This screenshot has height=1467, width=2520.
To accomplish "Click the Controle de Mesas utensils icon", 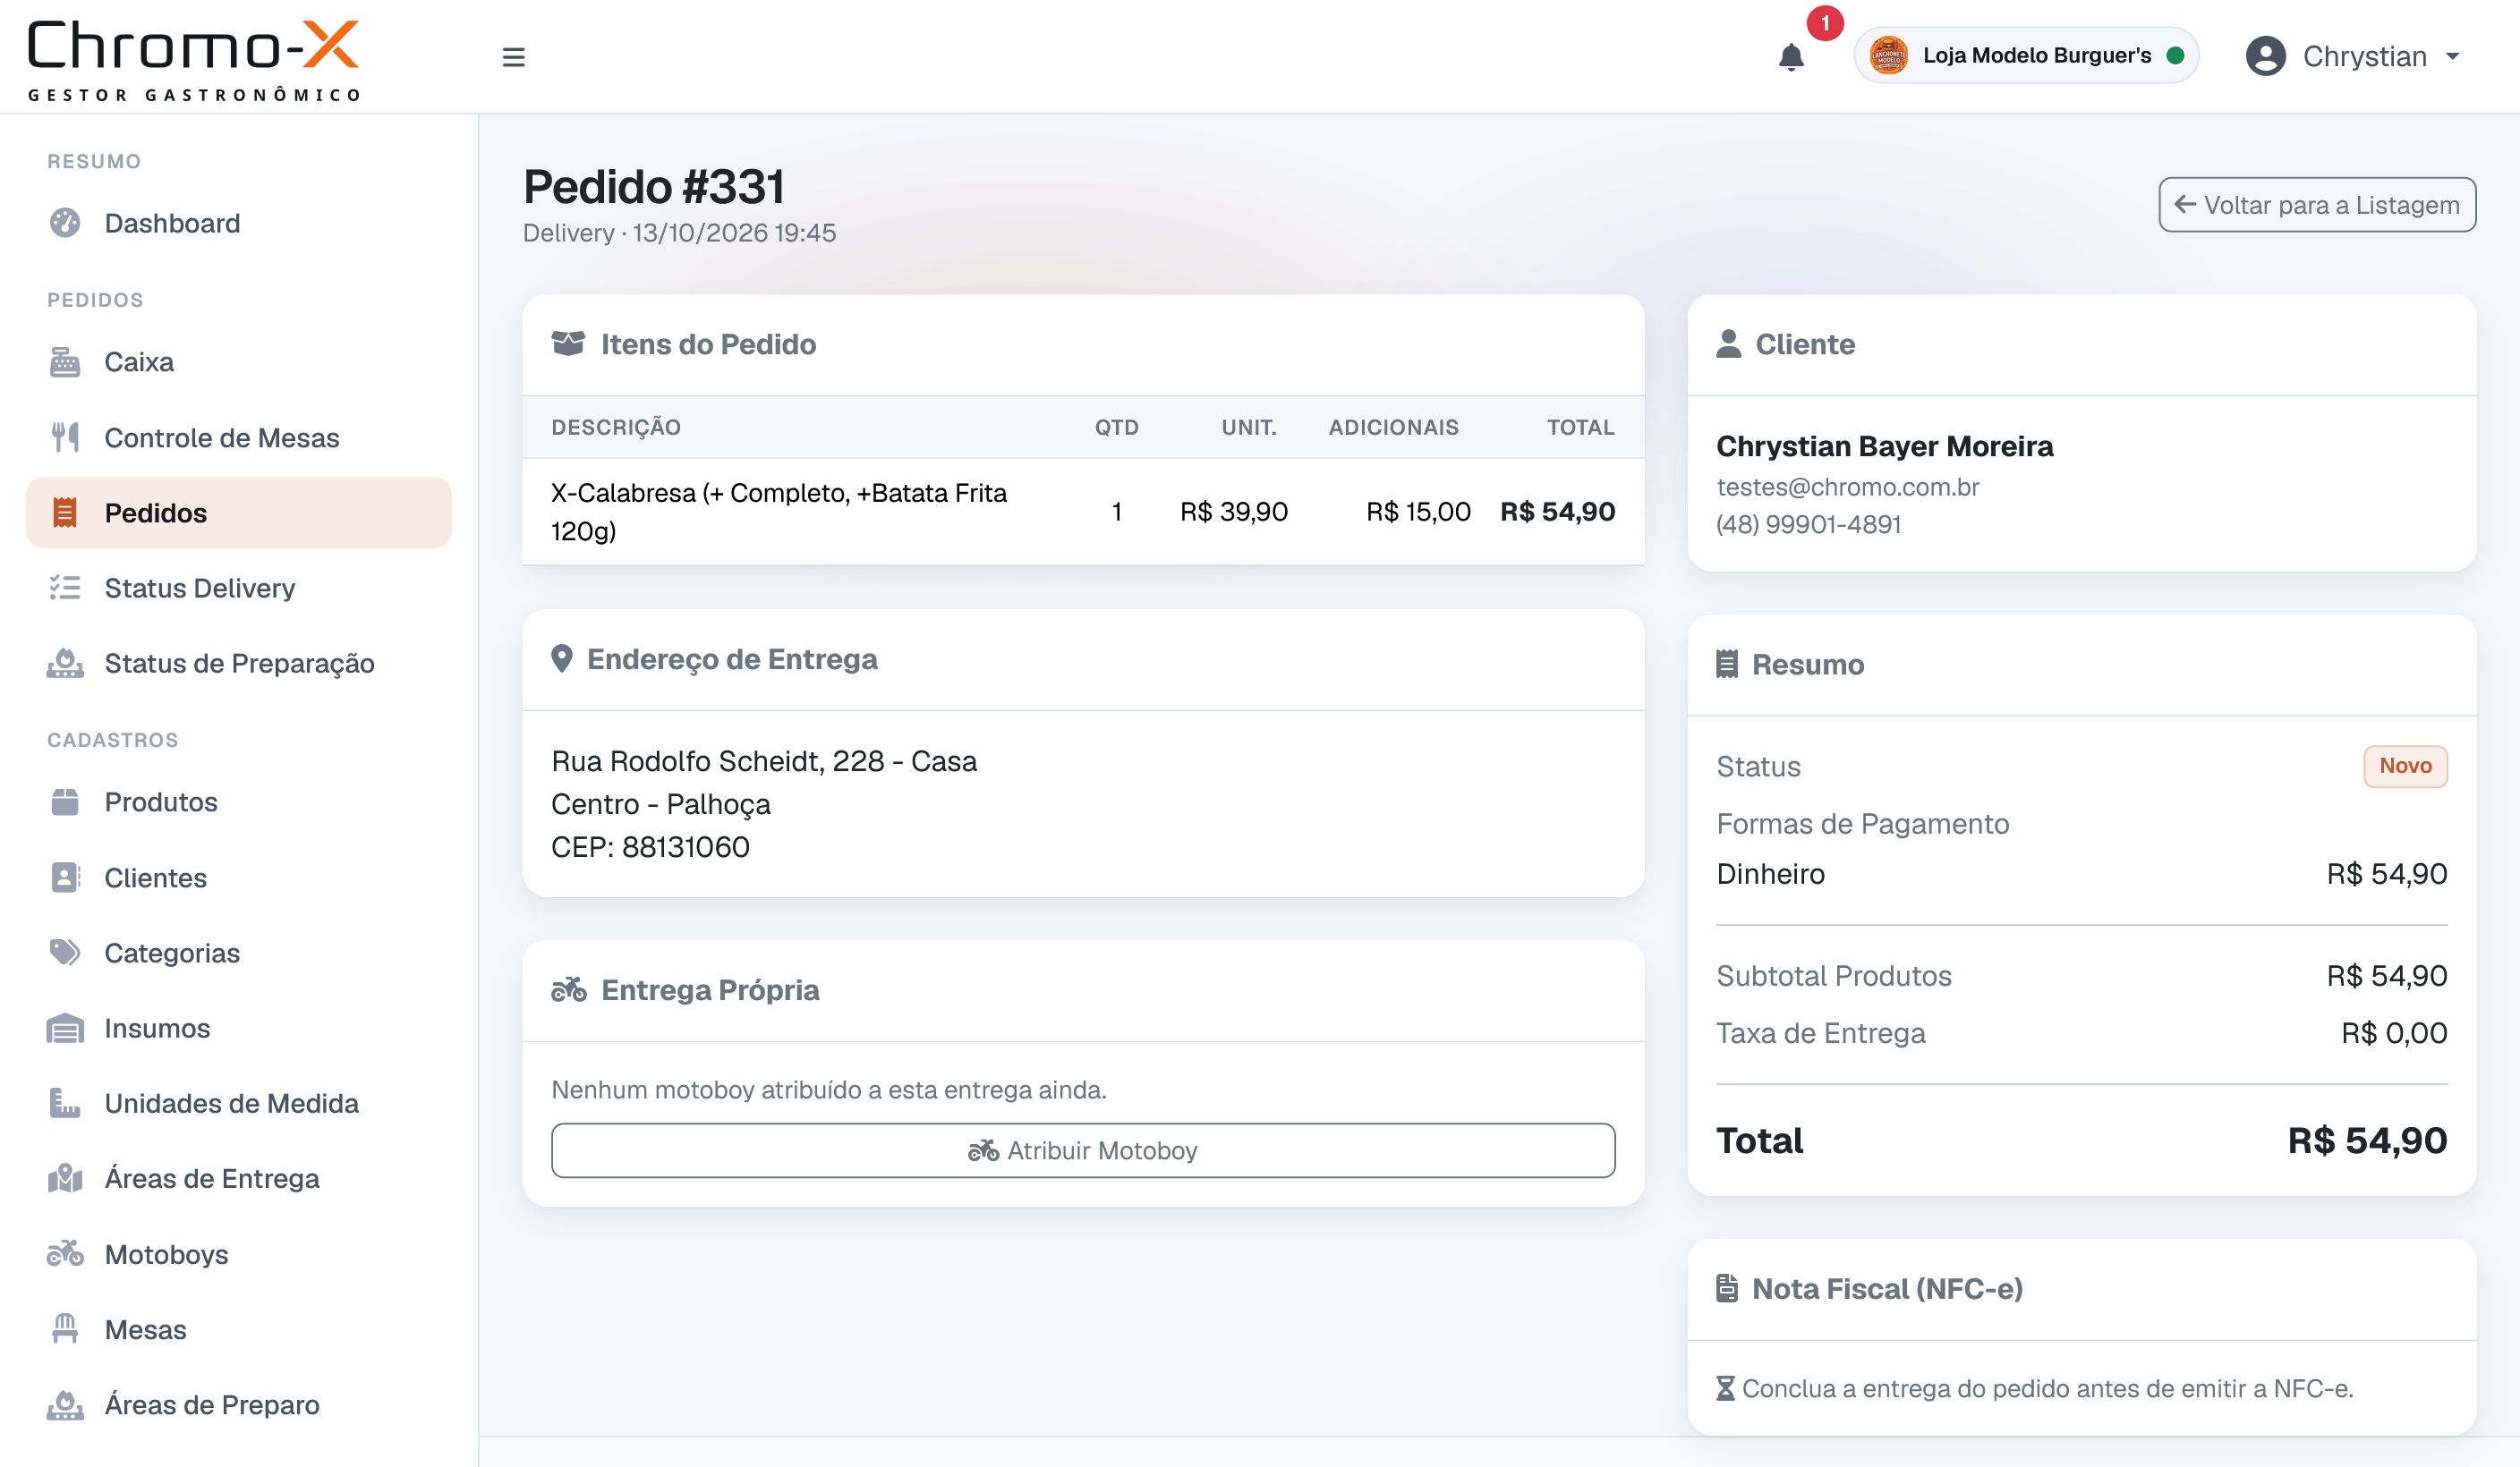I will [x=65, y=437].
